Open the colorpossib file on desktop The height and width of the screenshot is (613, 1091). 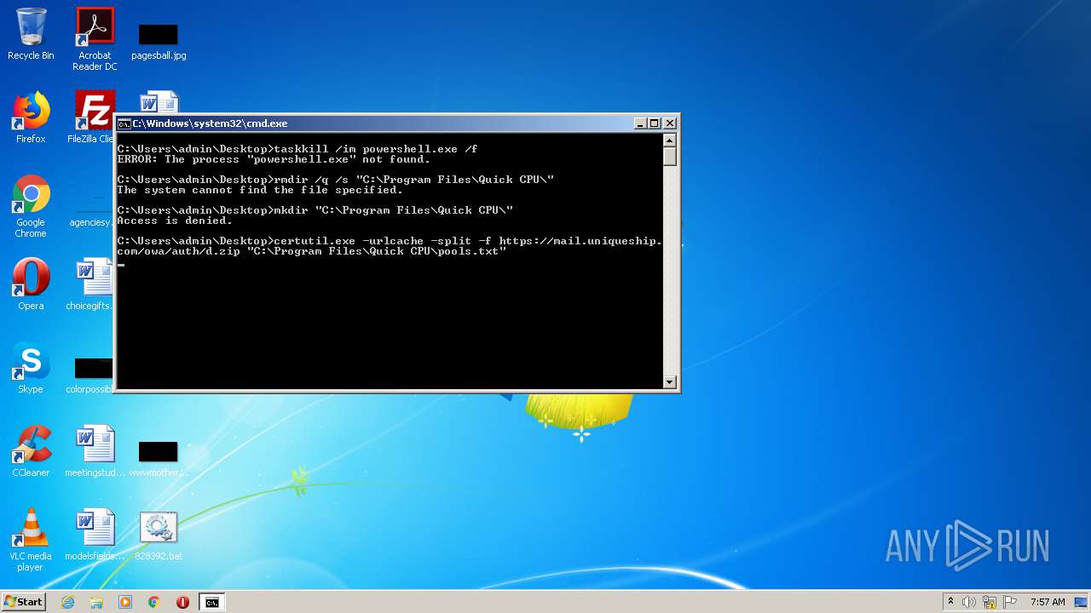point(90,375)
